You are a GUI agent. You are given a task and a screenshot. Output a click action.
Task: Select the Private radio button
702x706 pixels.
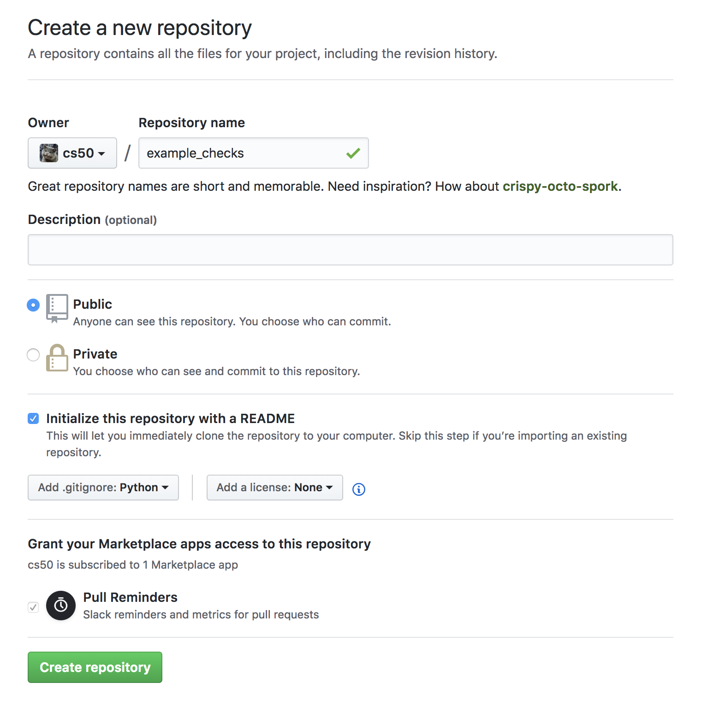[x=33, y=355]
